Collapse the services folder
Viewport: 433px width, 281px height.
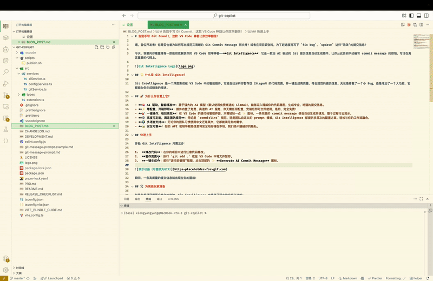pos(19,73)
